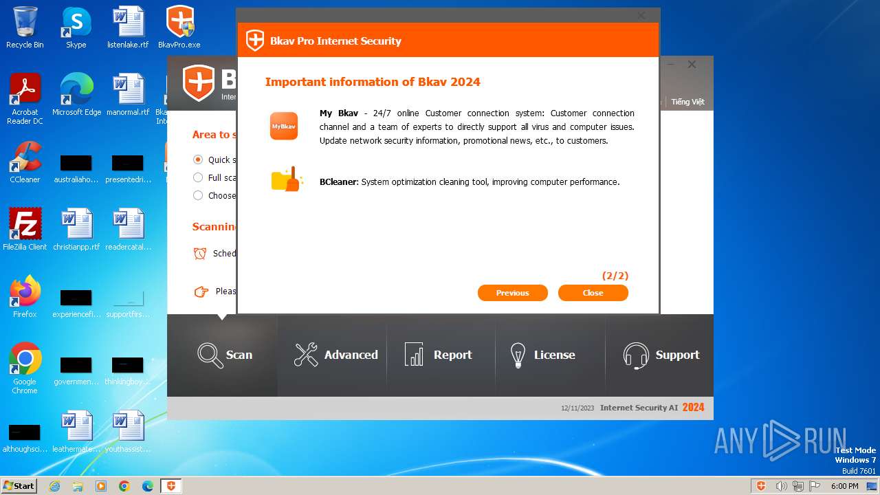Open Internet Explorer from taskbar

pyautogui.click(x=54, y=486)
